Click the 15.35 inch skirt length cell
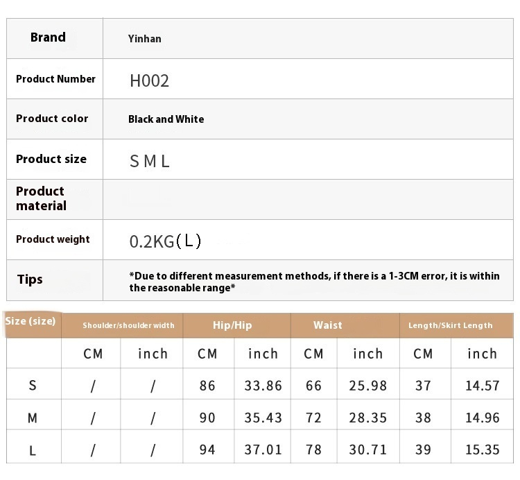Screen dimensions: 520x480 483,450
